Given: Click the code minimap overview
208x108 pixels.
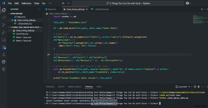Looking at the screenshot, I should click(x=200, y=19).
